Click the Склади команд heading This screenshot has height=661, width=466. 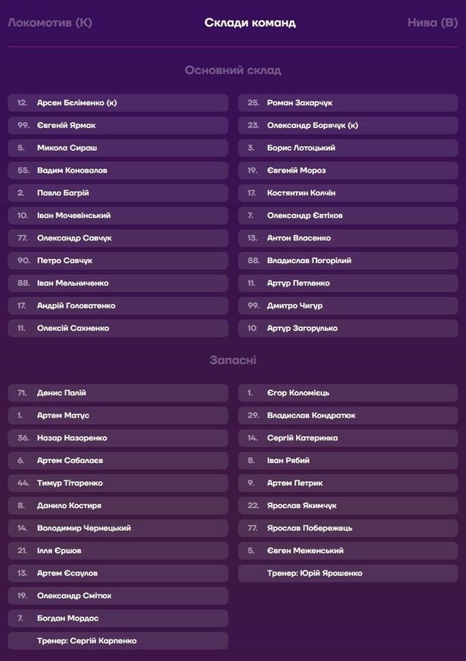click(x=250, y=23)
